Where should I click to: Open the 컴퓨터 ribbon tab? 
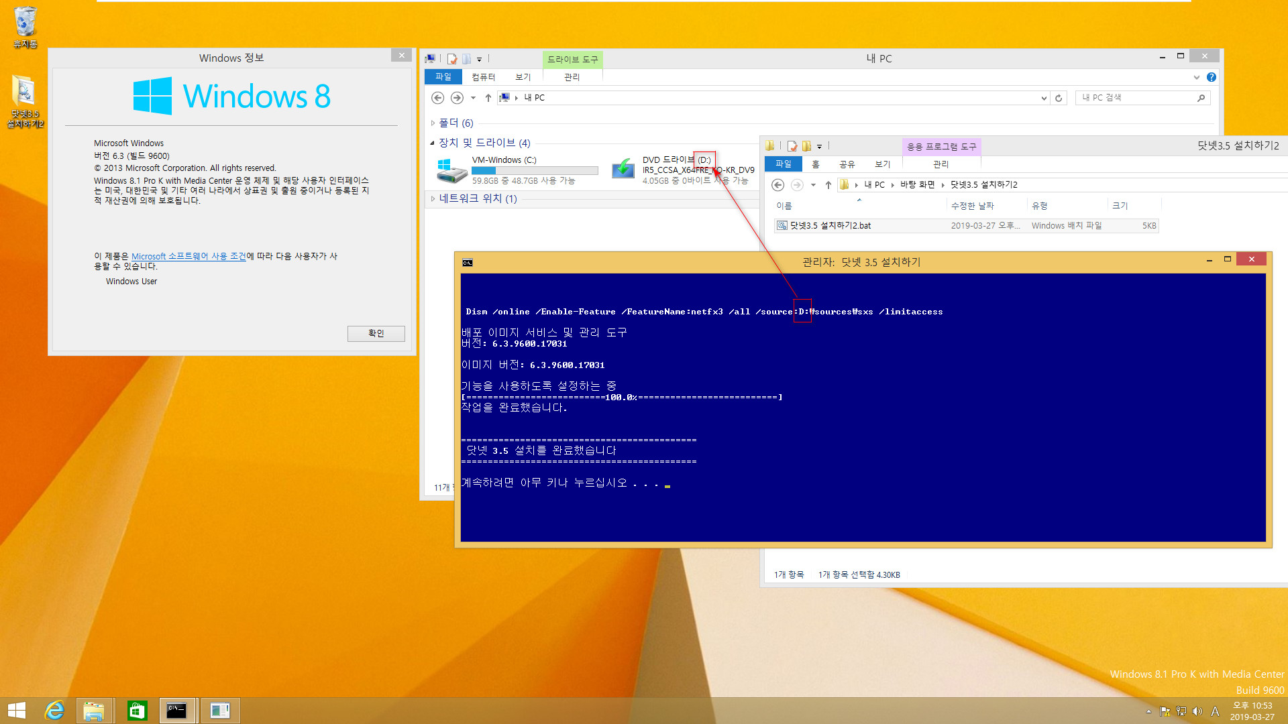483,77
